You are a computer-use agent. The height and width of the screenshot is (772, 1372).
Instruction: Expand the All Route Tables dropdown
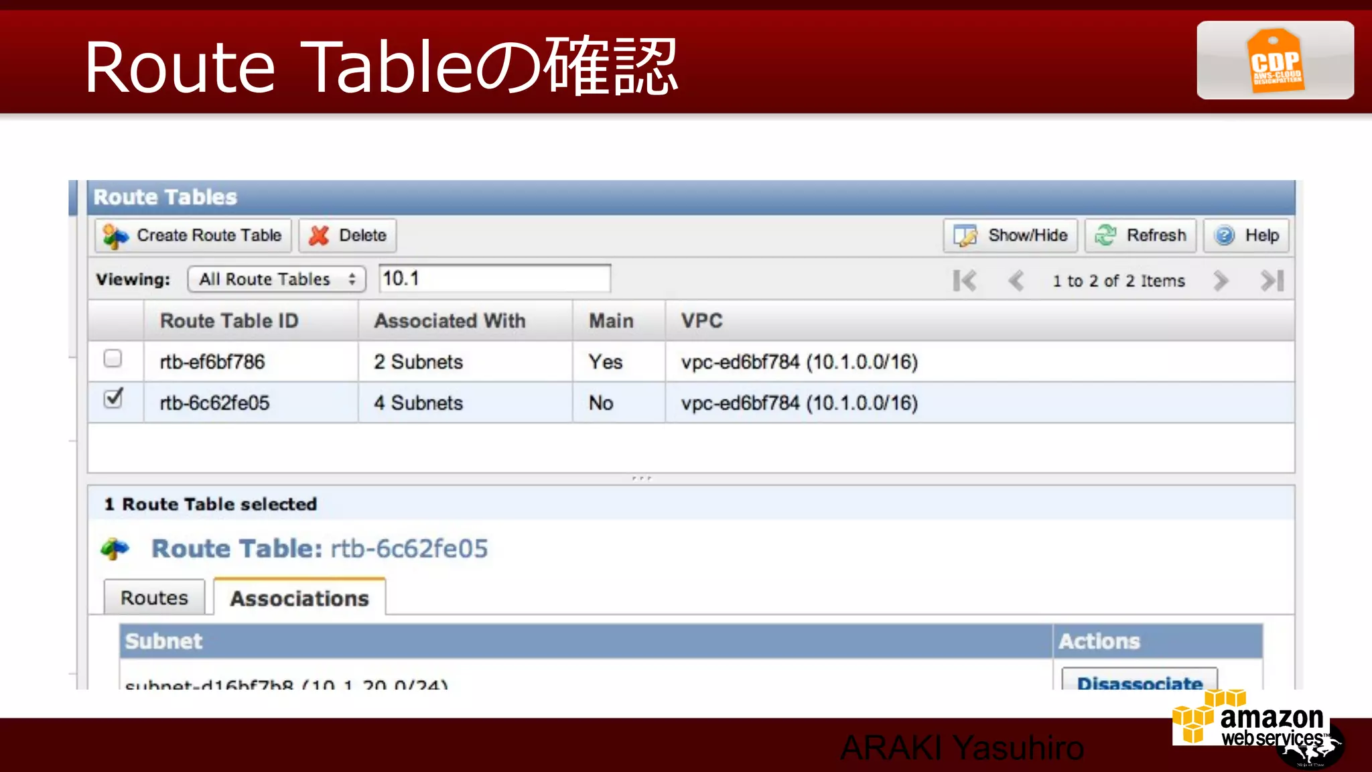pyautogui.click(x=277, y=279)
